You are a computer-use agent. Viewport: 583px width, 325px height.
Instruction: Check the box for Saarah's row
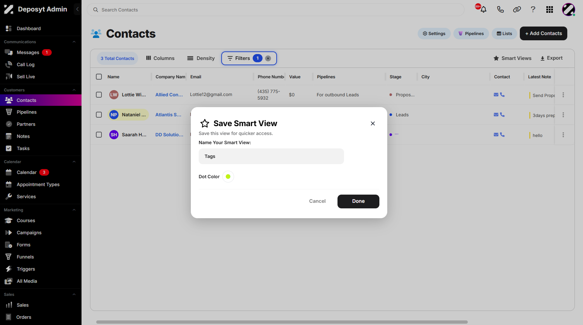[99, 135]
